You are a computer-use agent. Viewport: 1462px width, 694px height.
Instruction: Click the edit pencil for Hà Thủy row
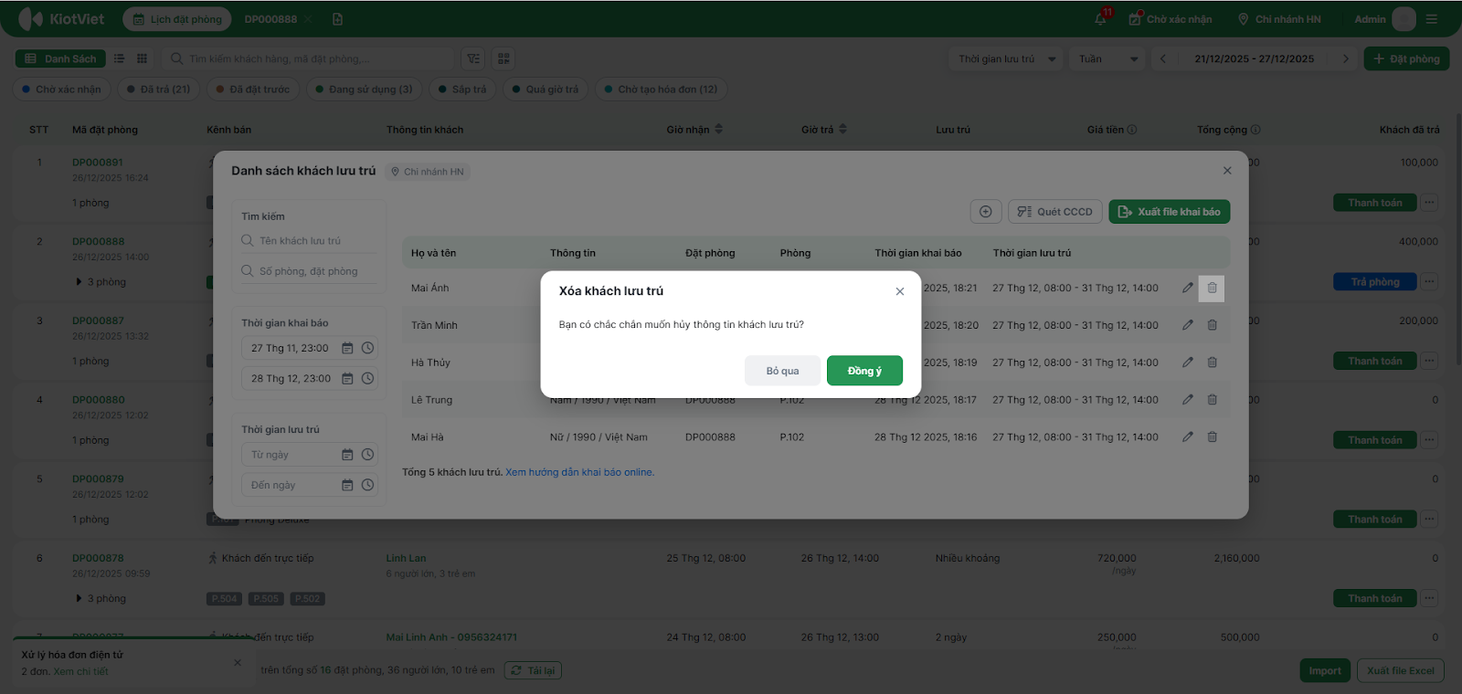pyautogui.click(x=1187, y=363)
